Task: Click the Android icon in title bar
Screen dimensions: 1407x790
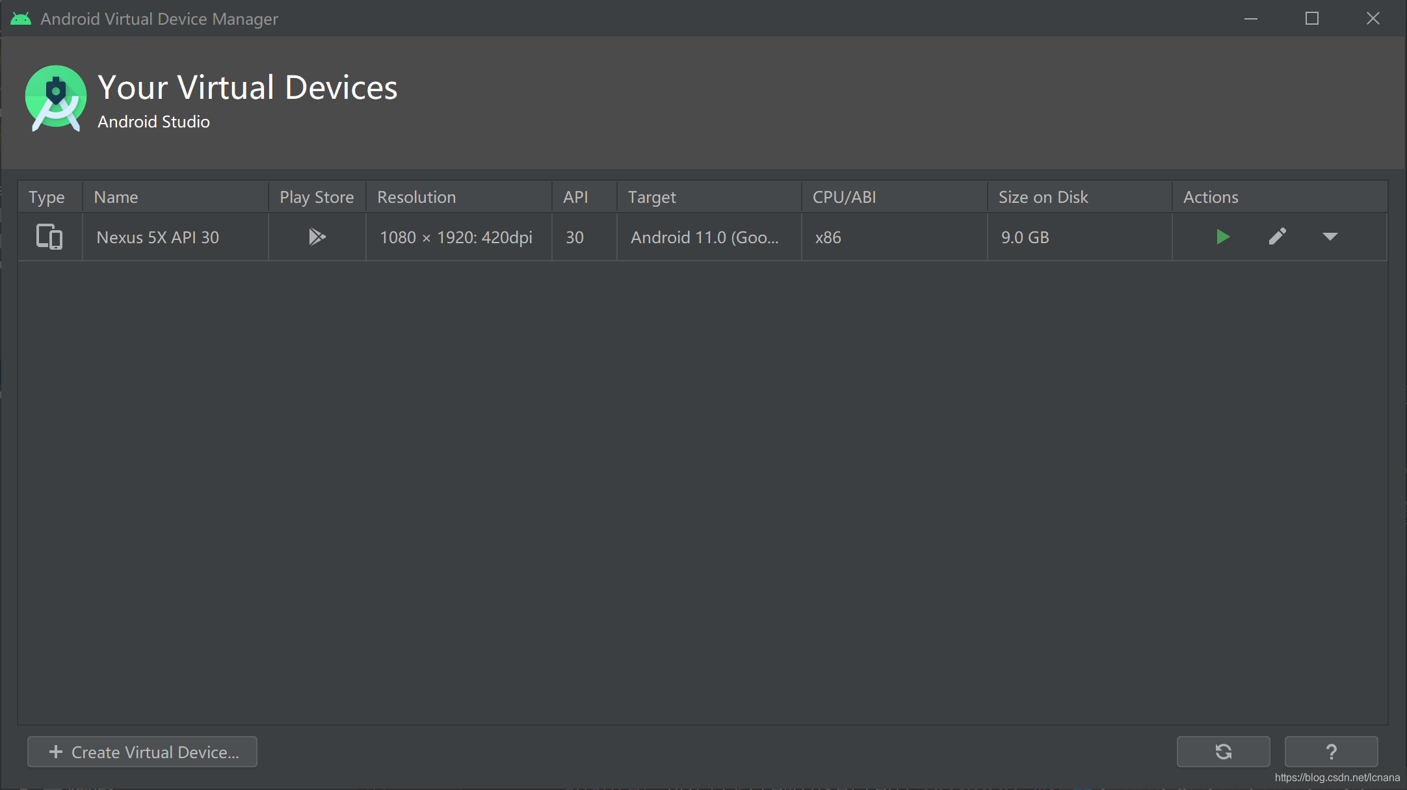Action: point(21,19)
